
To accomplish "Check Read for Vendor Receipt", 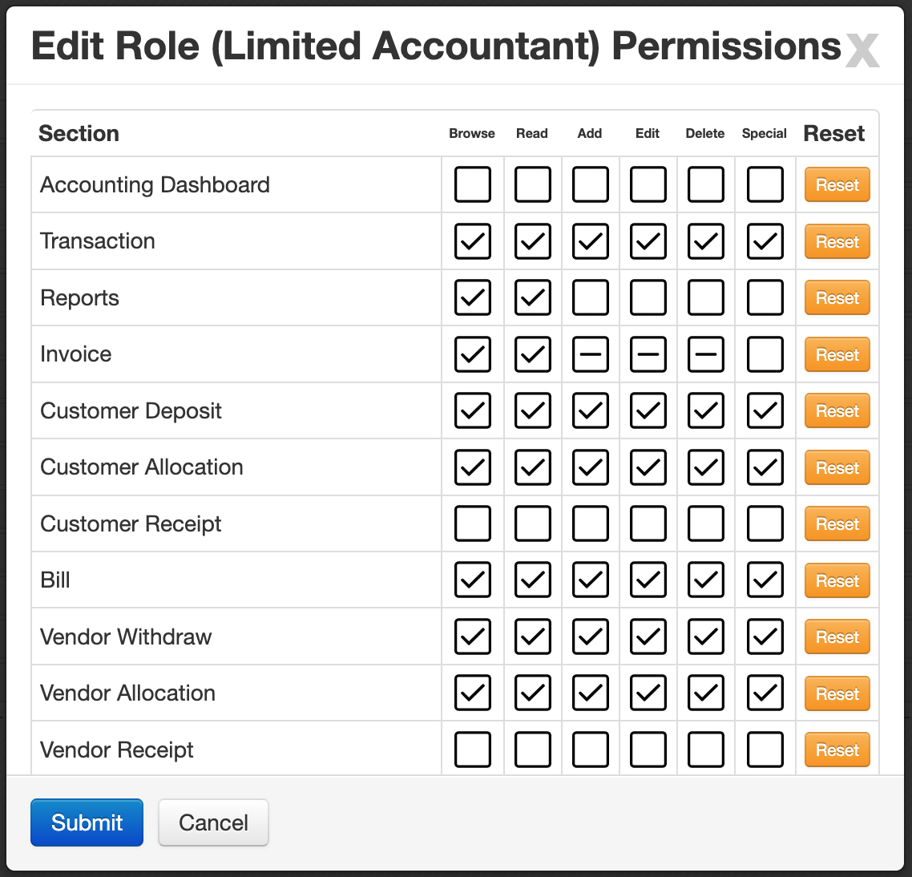I will [532, 749].
